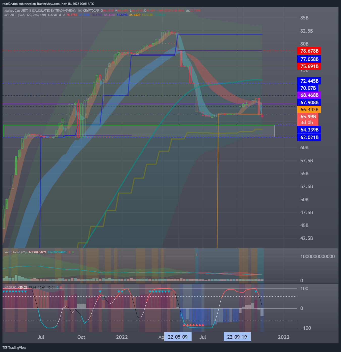
Task: Click the MRHAB-T indicator legend name
Action: tap(10, 15)
